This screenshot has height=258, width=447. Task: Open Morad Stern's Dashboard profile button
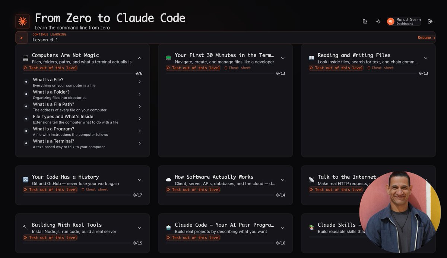pyautogui.click(x=404, y=22)
